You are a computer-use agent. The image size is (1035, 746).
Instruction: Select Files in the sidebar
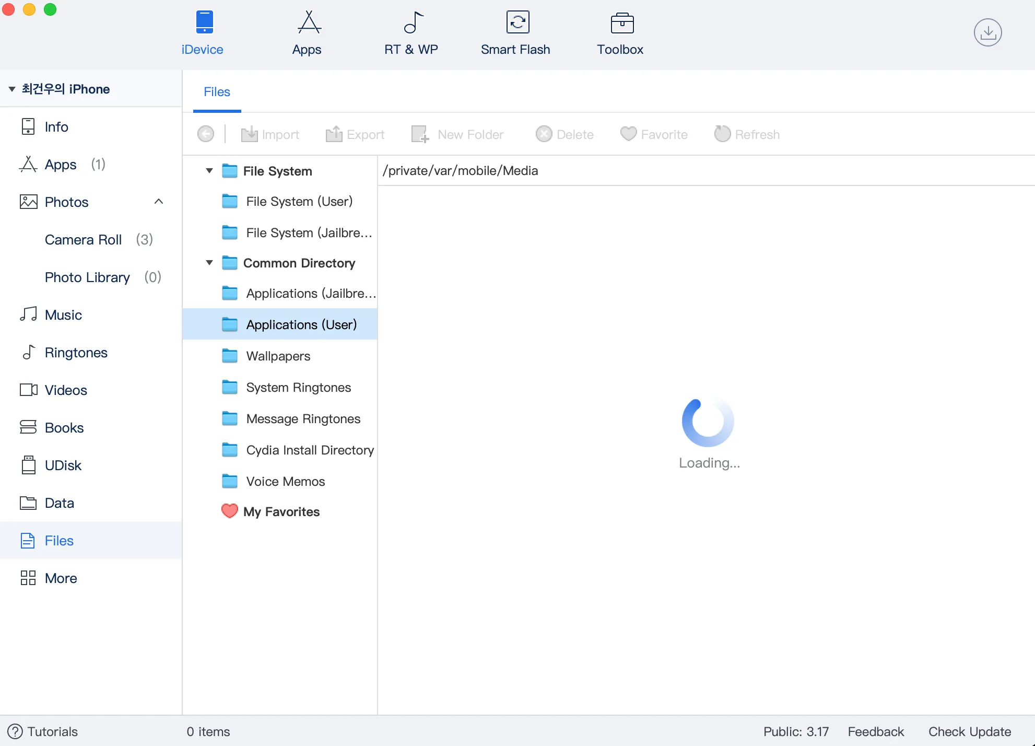[91, 541]
